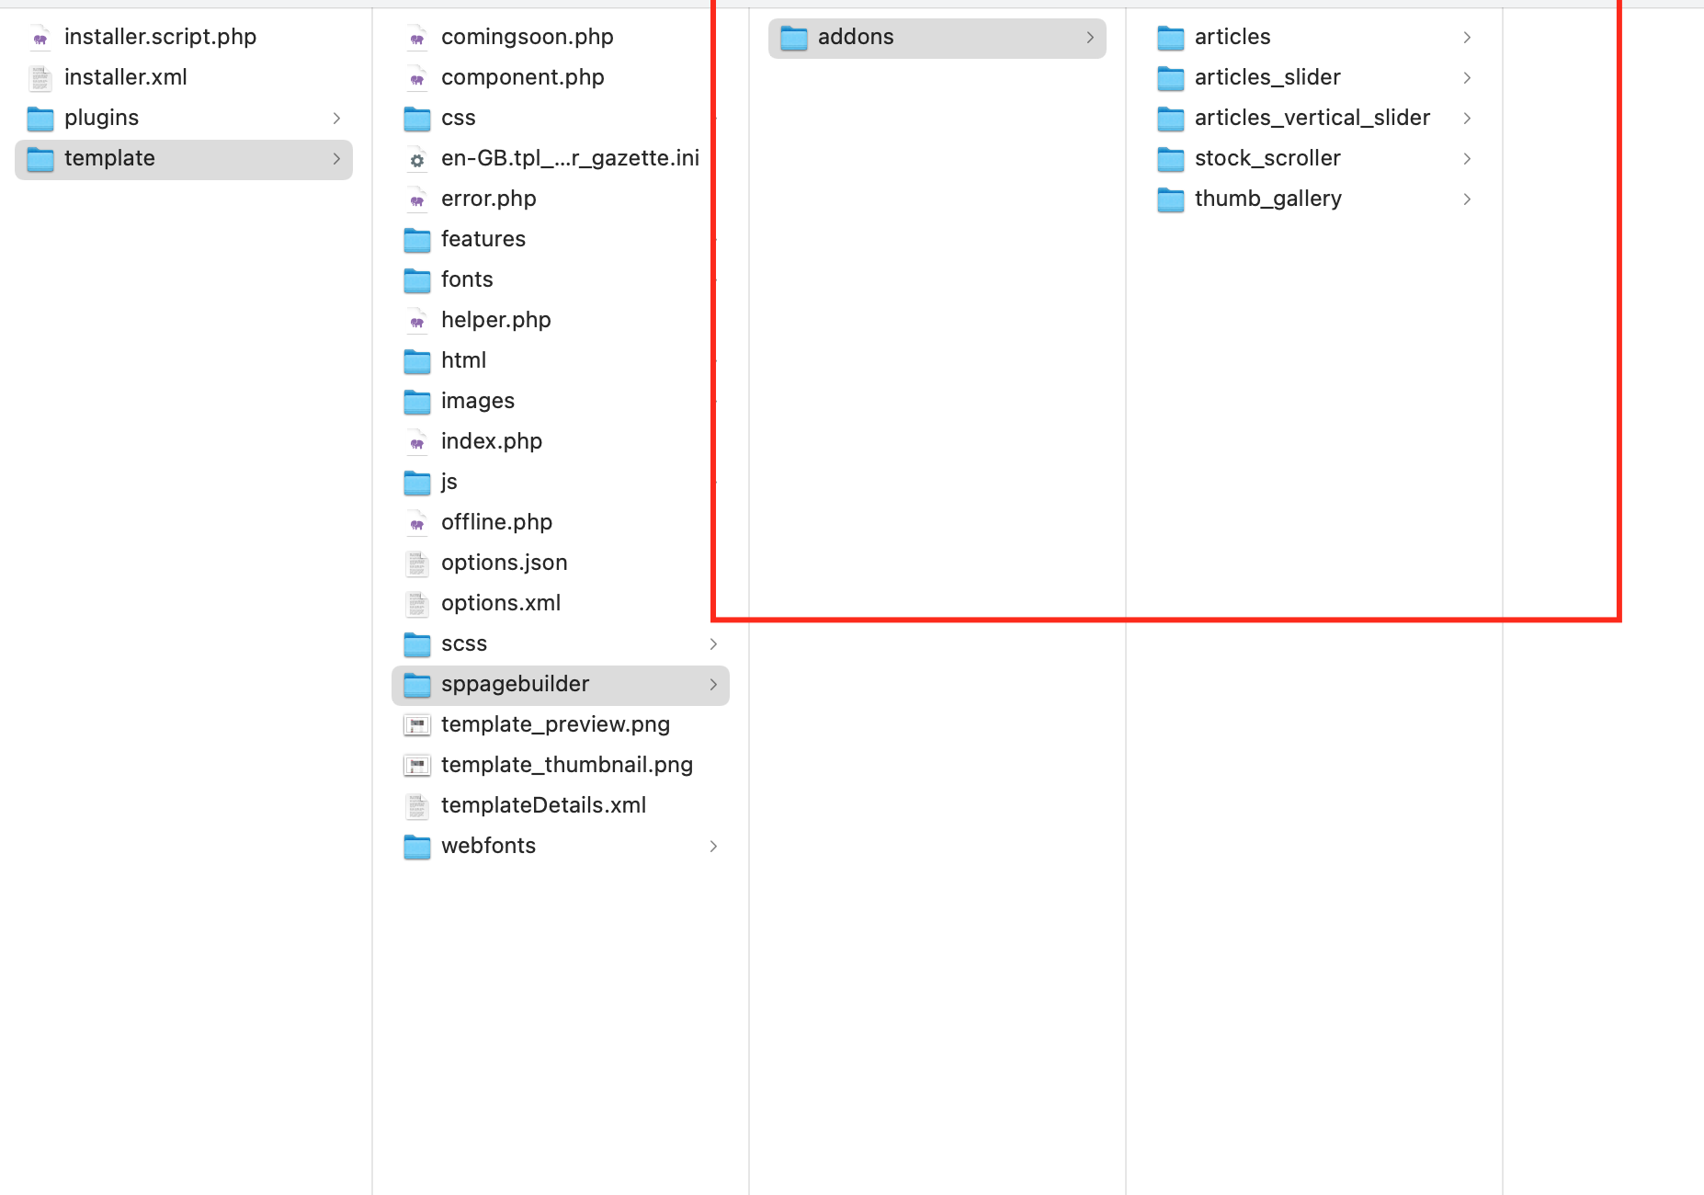Select the articles_vertical_slider folder
The width and height of the screenshot is (1704, 1195).
coord(1312,118)
